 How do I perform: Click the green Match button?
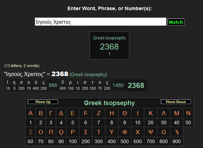click(x=176, y=22)
